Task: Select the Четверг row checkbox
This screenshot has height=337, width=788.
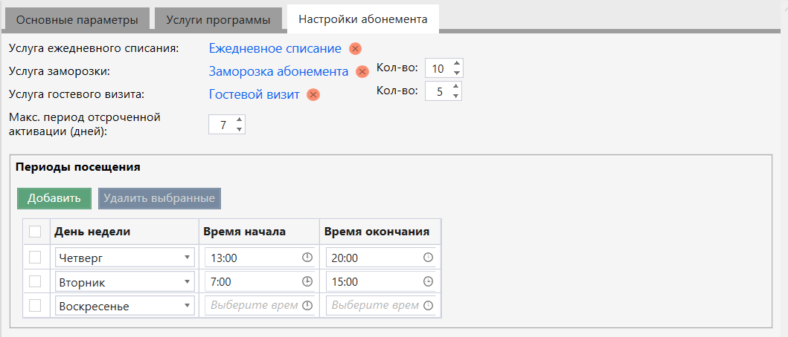Action: [x=35, y=258]
